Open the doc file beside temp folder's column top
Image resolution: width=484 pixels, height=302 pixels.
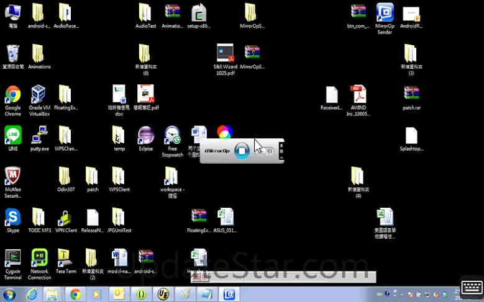coord(119,100)
